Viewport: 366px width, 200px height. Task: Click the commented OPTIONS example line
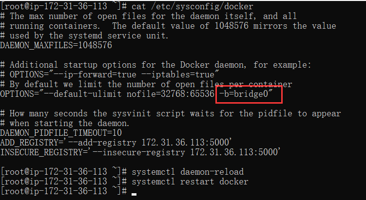tap(110, 74)
